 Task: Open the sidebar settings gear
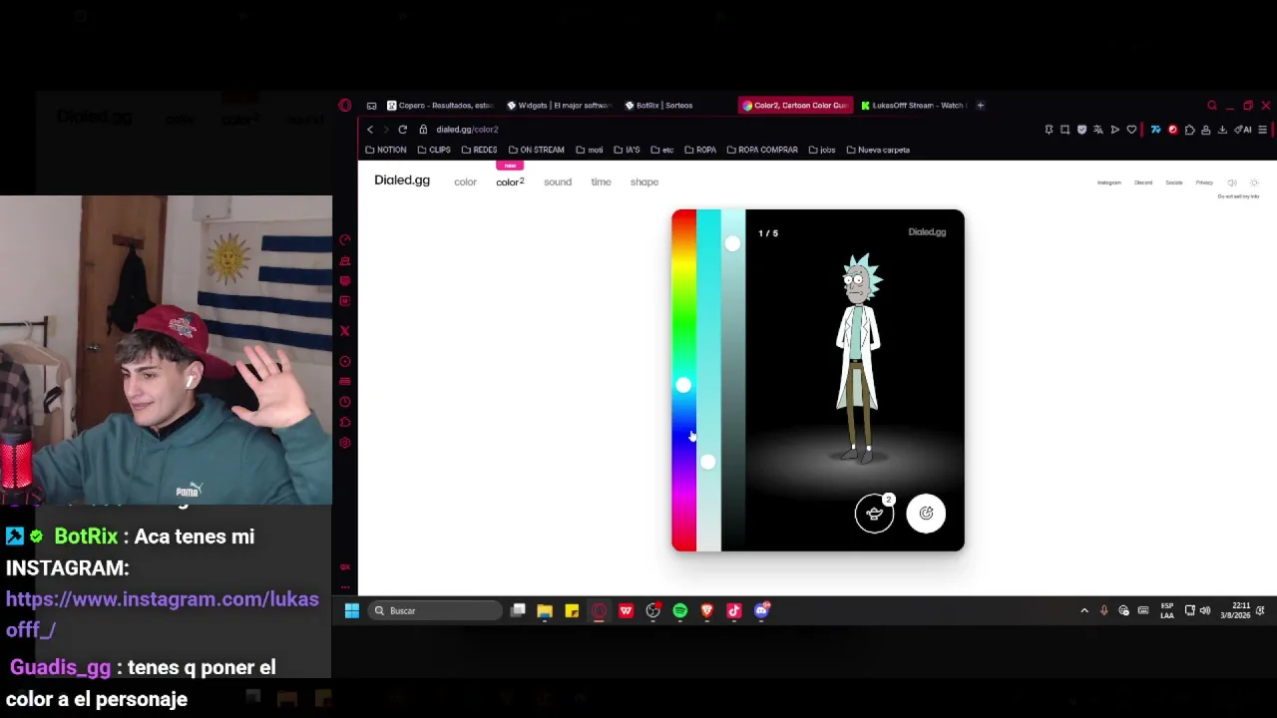click(x=345, y=442)
